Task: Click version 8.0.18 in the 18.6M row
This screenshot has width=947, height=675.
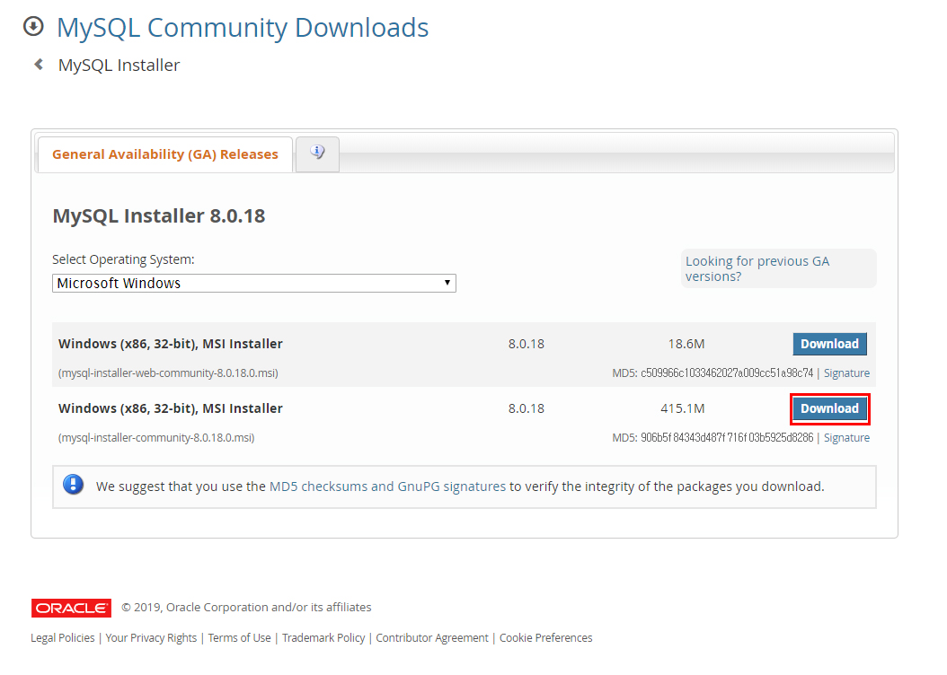Action: (x=526, y=344)
